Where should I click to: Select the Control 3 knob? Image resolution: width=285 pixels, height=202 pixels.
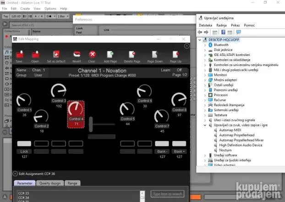[59, 91]
